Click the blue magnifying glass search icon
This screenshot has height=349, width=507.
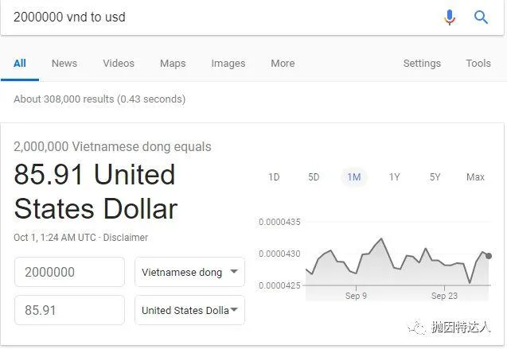(x=481, y=17)
